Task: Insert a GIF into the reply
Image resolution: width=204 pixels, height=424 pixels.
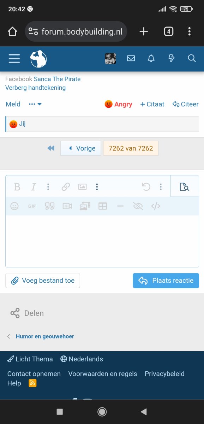Action: 32,206
